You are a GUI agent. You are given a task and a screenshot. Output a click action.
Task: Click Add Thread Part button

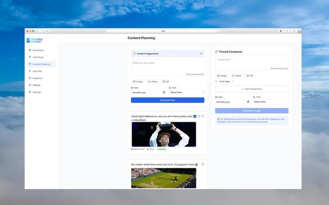pos(251,89)
